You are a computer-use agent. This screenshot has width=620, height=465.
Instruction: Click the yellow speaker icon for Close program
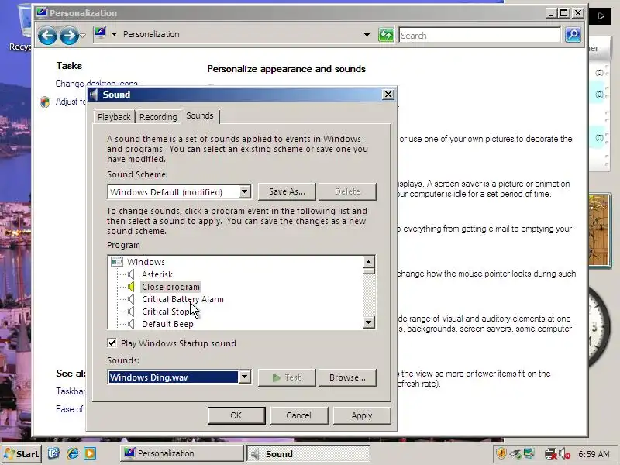point(131,287)
